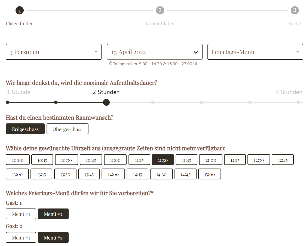This screenshot has width=306, height=246.
Task: Click the Kontaktdaten step label
Action: coord(160,24)
